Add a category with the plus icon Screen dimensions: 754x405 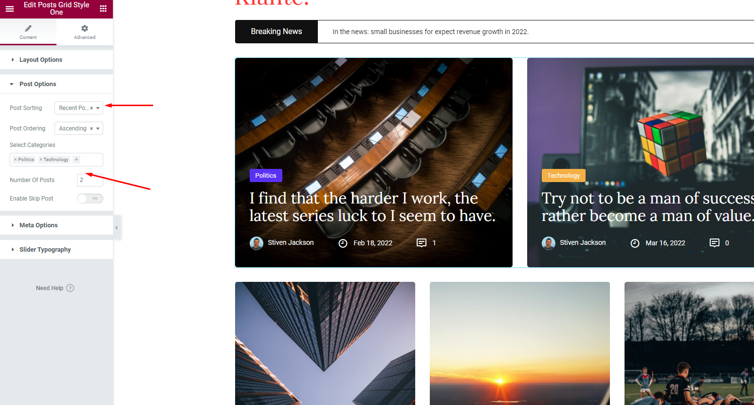coord(76,160)
